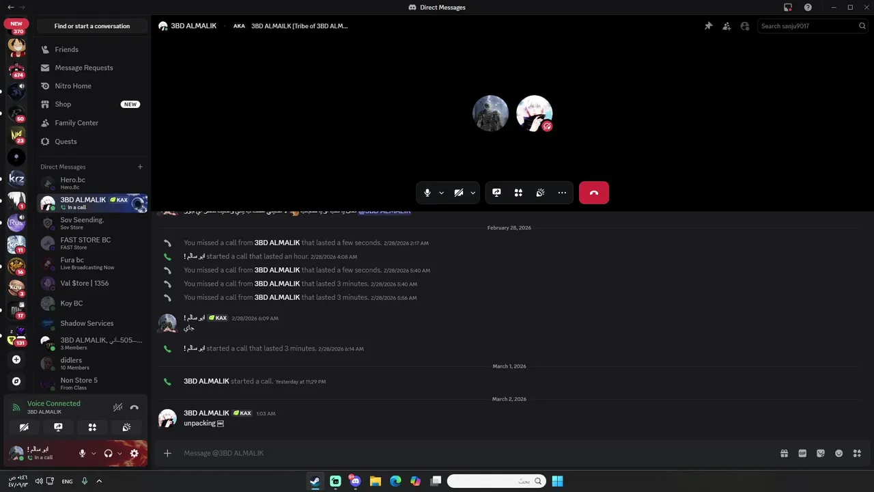The height and width of the screenshot is (492, 874).
Task: Deafen using the headphones icon
Action: click(x=108, y=453)
